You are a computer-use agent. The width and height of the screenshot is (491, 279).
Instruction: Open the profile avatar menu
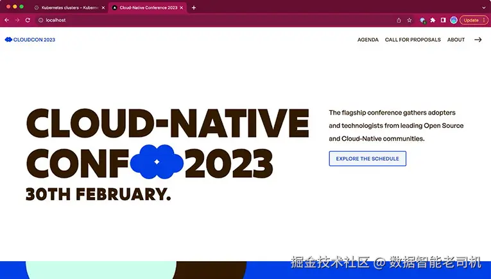454,20
